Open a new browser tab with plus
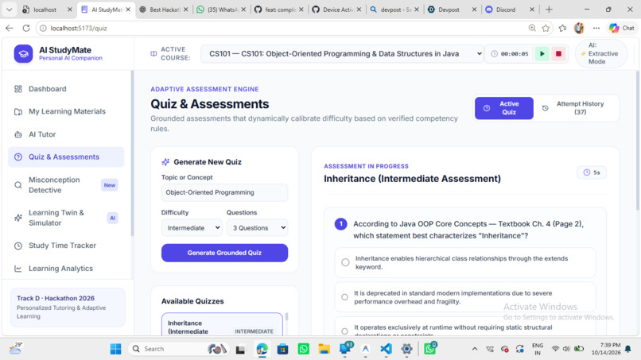Viewport: 641px width, 360px height. pos(549,10)
